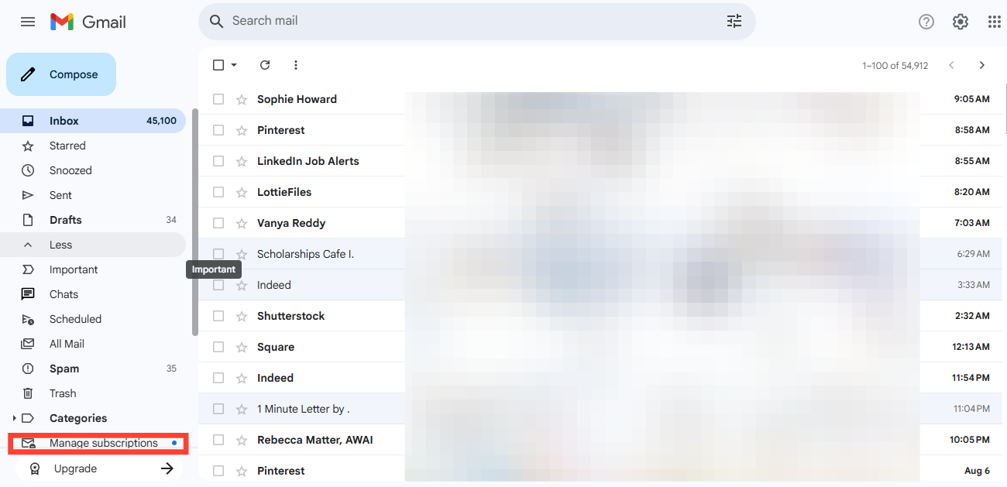Go to the next page of emails
Image resolution: width=1007 pixels, height=487 pixels.
coord(981,65)
